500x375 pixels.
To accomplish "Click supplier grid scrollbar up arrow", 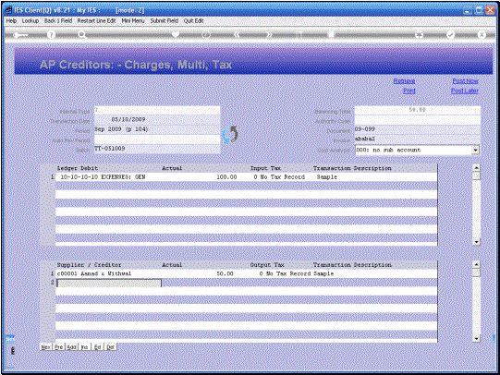I will tap(476, 264).
